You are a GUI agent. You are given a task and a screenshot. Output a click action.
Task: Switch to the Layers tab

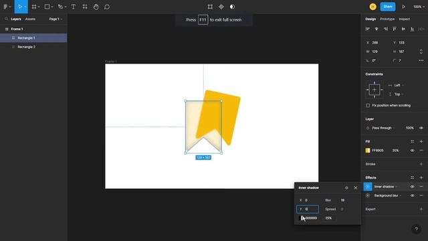pos(16,19)
